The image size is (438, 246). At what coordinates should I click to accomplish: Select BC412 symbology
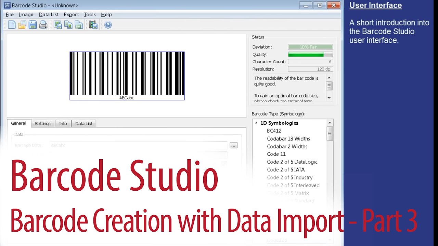[274, 131]
